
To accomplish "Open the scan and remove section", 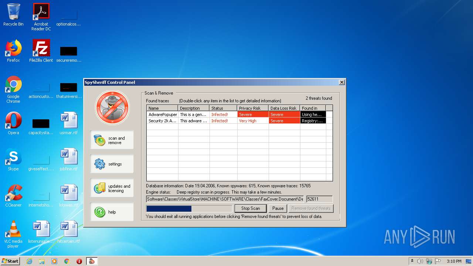I will 112,140.
